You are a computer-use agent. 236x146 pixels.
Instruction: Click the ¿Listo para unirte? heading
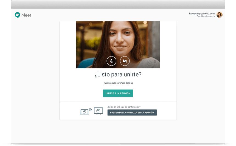[x=118, y=75]
